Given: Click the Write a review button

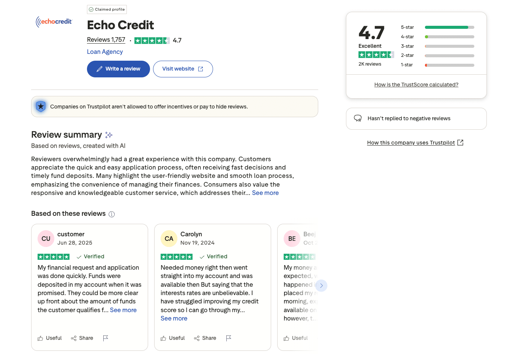Looking at the screenshot, I should point(118,69).
